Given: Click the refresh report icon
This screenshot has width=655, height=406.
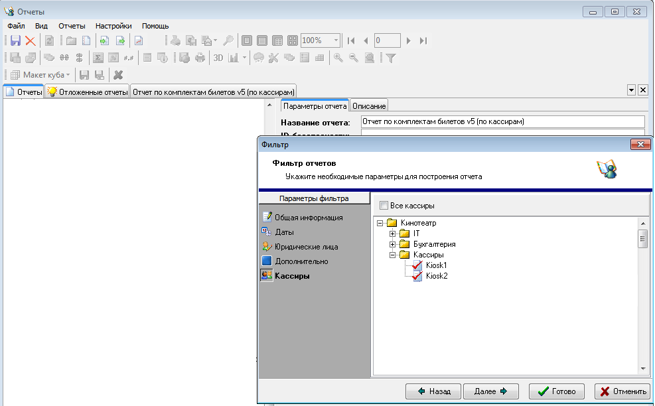Looking at the screenshot, I should tap(48, 40).
